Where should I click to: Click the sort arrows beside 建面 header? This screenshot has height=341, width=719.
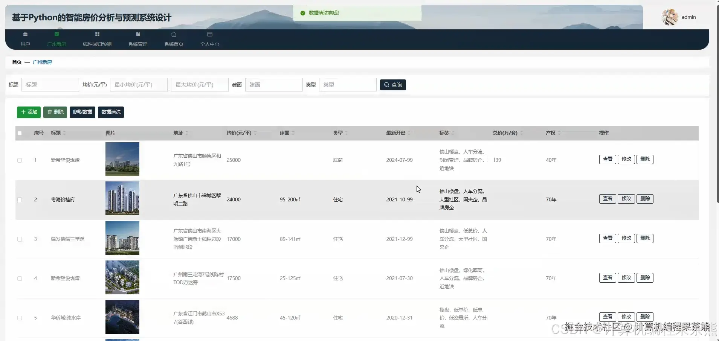point(293,133)
